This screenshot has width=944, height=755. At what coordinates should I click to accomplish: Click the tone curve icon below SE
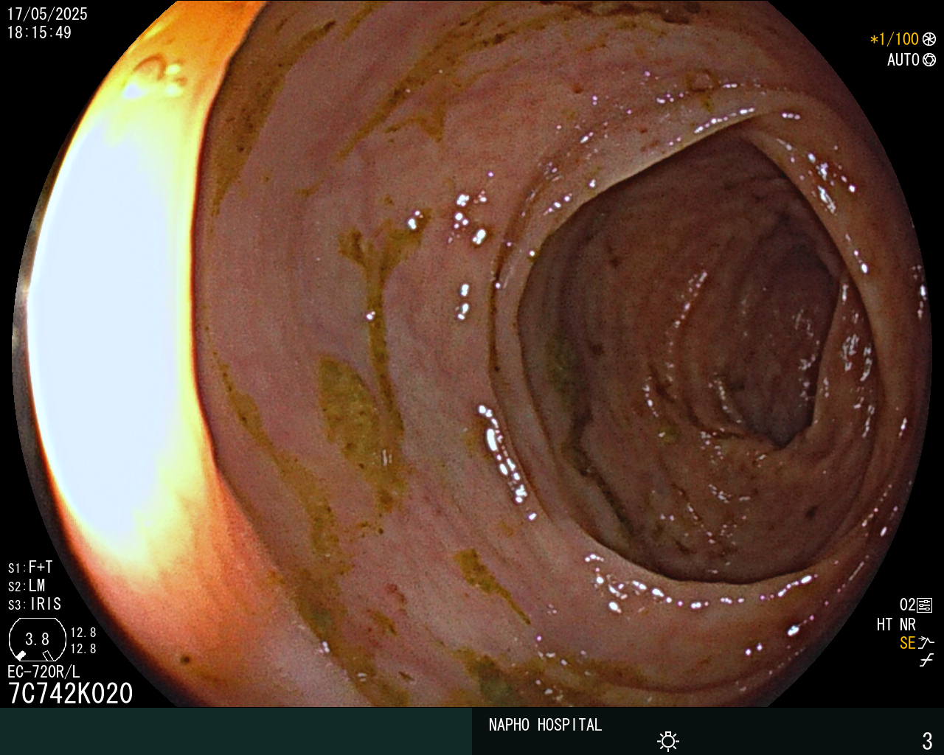click(926, 661)
